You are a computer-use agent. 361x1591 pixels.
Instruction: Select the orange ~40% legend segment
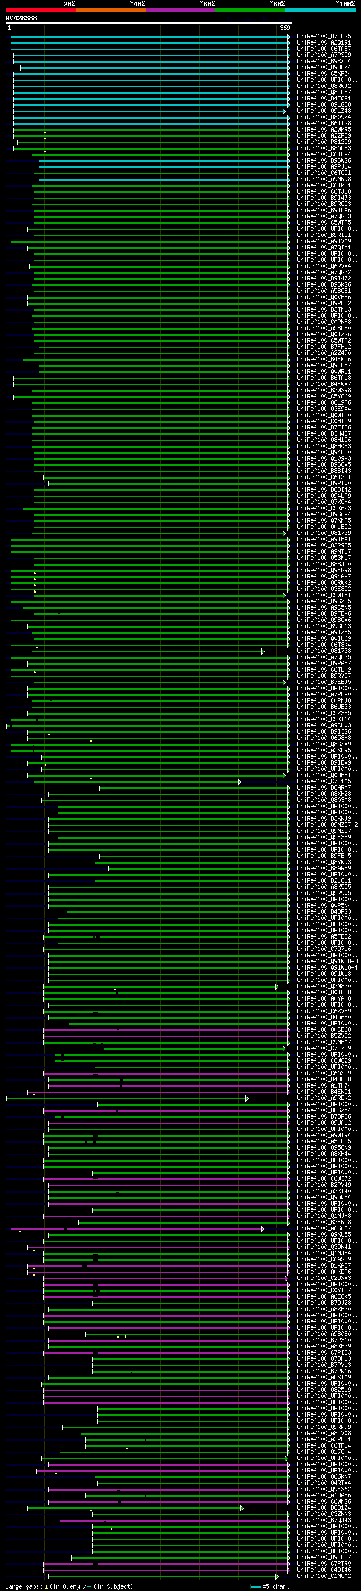[x=111, y=10]
